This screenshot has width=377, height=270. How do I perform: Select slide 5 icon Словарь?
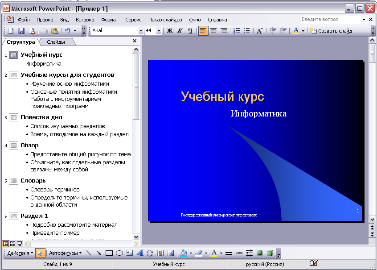point(13,181)
